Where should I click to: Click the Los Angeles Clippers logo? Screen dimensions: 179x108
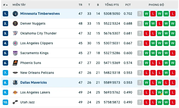[15, 43]
